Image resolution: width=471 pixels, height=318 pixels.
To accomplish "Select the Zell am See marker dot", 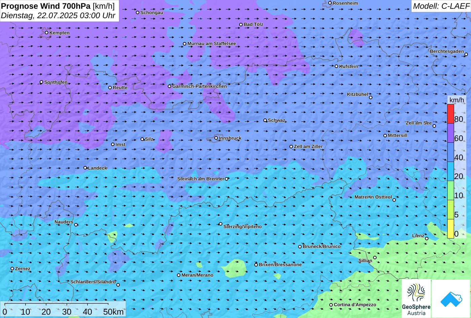I will pos(434,126).
